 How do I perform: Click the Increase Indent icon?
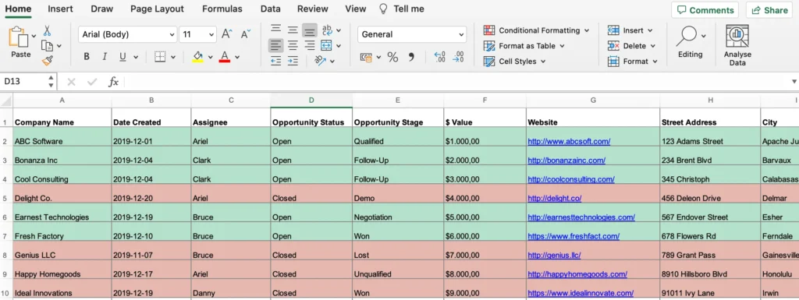[x=293, y=61]
